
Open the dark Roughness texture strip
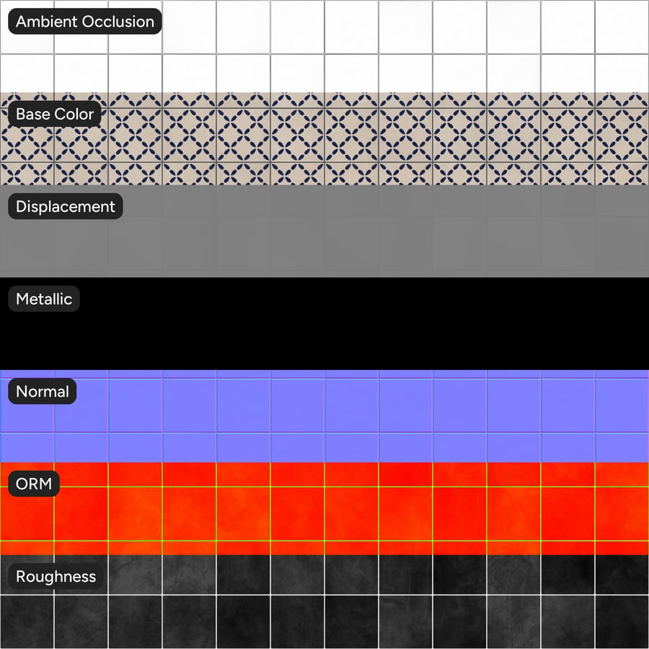pyautogui.click(x=324, y=602)
